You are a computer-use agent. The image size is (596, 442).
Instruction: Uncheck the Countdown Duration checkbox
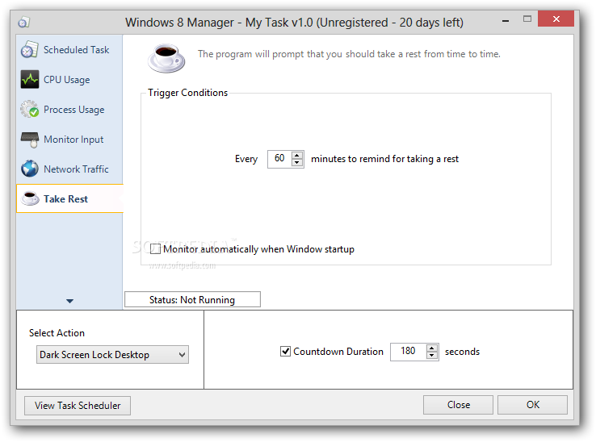click(x=285, y=352)
